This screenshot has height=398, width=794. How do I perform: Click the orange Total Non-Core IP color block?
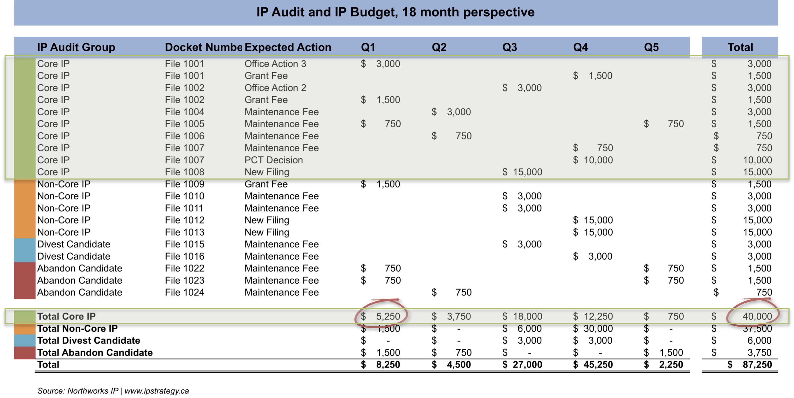tap(25, 329)
